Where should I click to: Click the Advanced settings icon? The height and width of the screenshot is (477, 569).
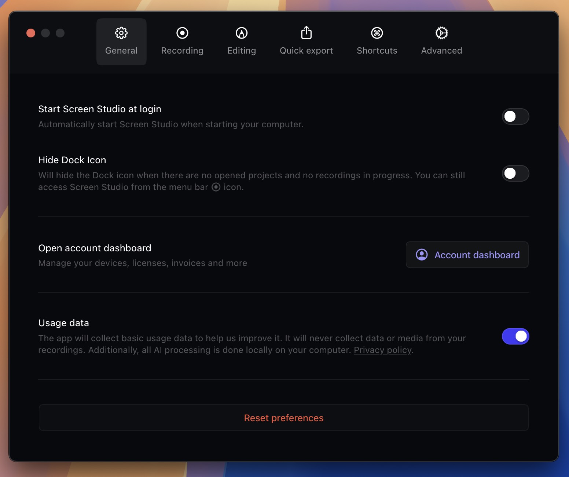coord(441,33)
